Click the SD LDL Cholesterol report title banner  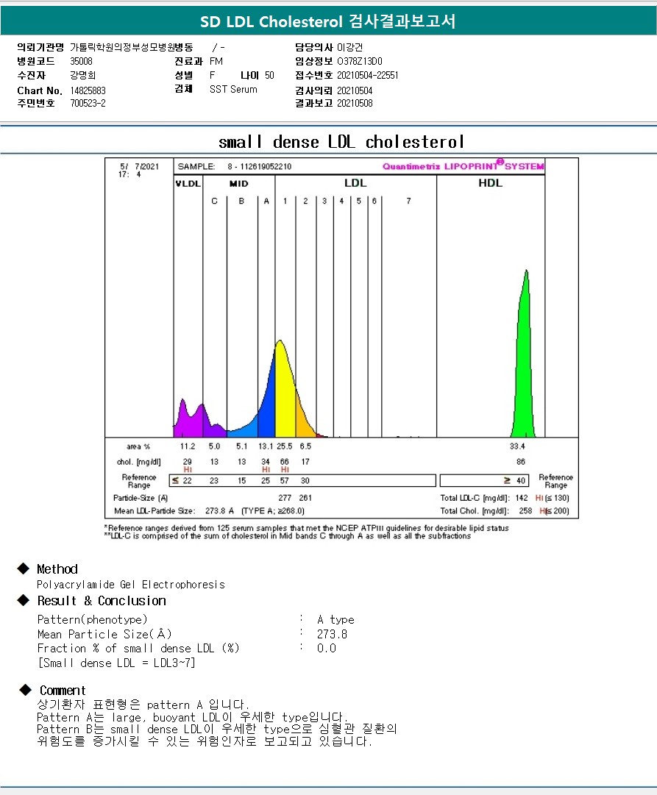(328, 22)
